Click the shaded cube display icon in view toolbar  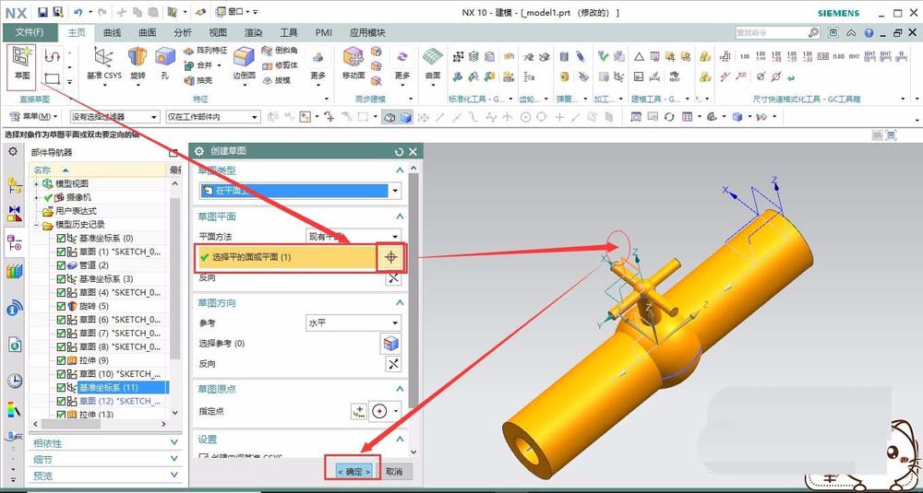point(405,117)
